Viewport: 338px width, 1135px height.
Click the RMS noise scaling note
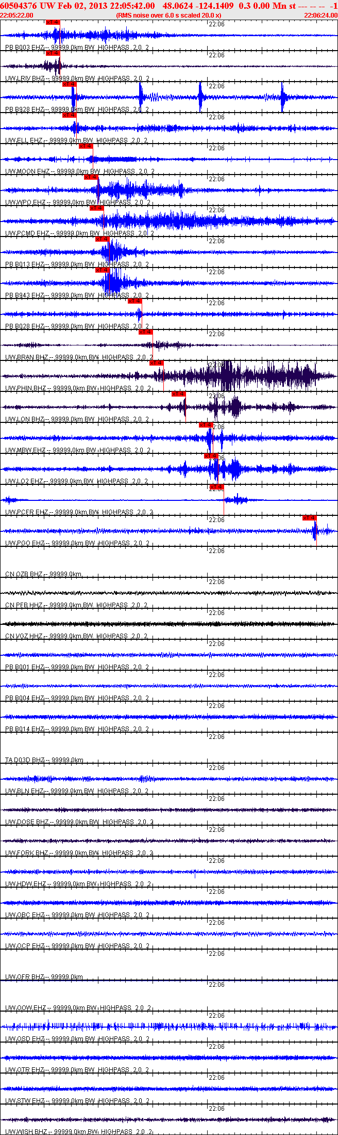point(168,15)
